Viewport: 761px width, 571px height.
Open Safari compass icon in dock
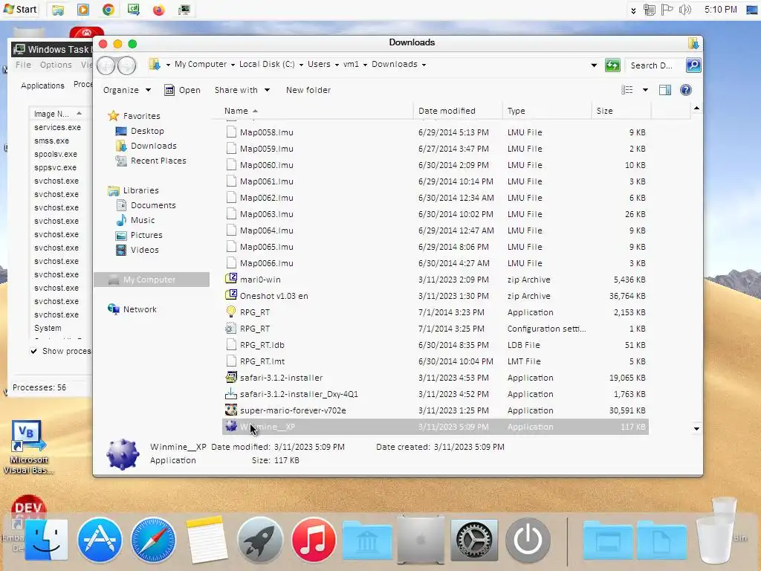(153, 540)
